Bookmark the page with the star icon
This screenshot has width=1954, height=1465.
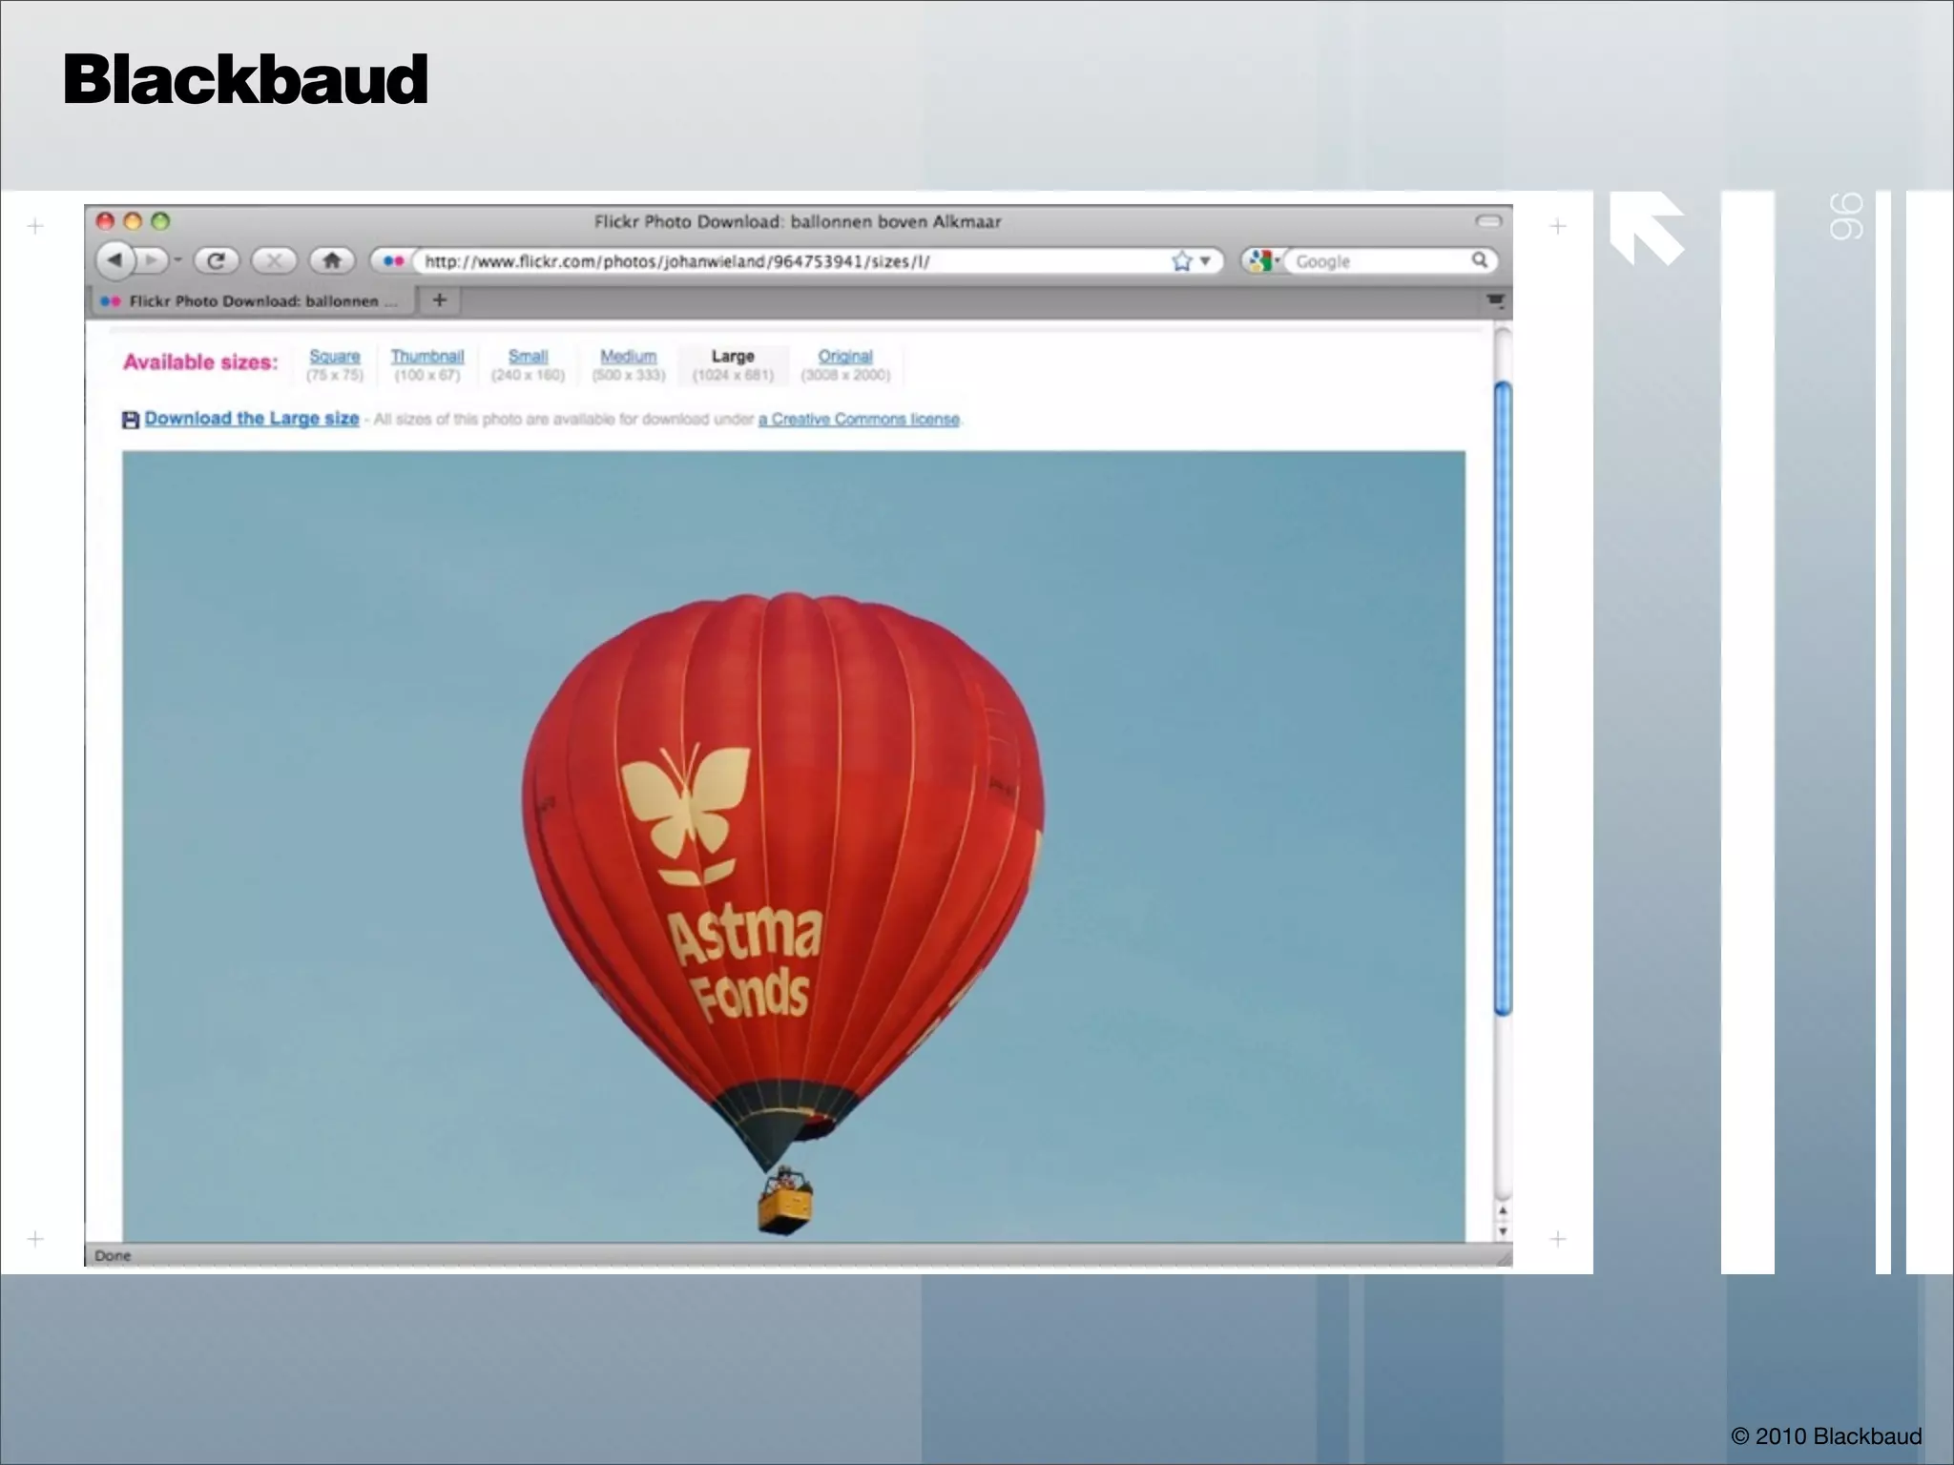(x=1182, y=260)
